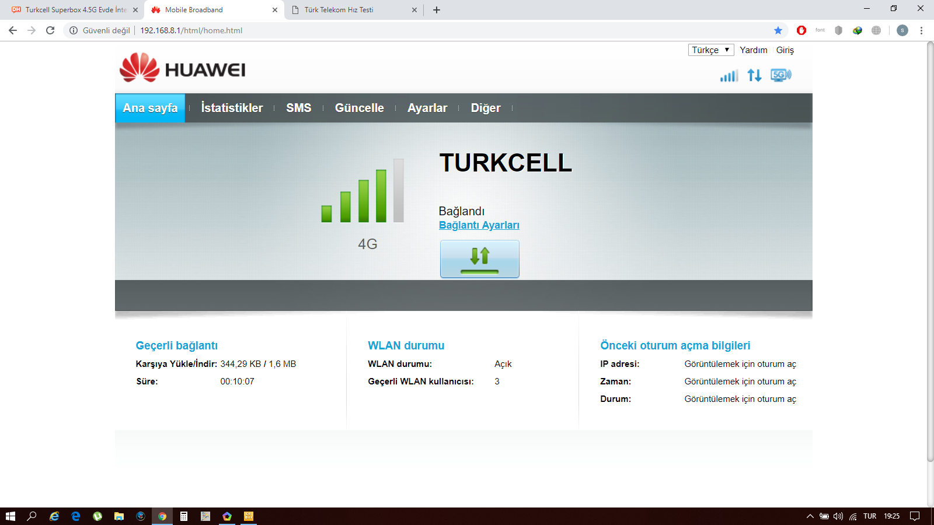Click the Huawei logo
Viewport: 934px width, 525px height.
click(182, 68)
